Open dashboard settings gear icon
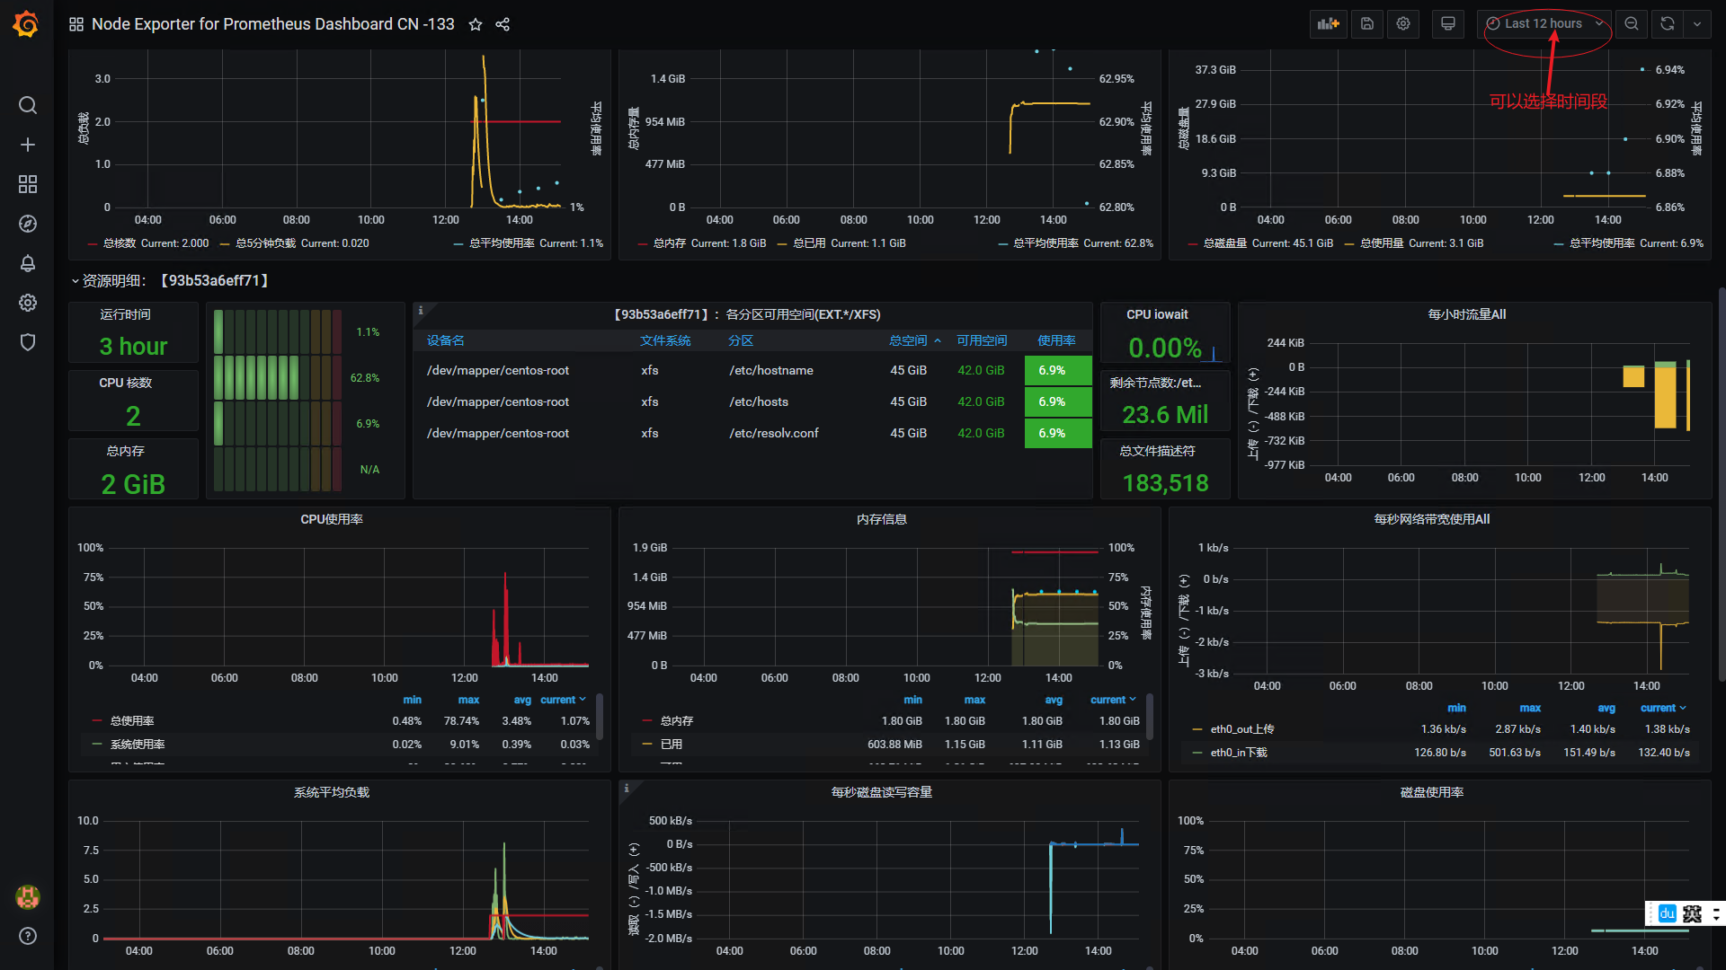The width and height of the screenshot is (1726, 970). click(1402, 24)
